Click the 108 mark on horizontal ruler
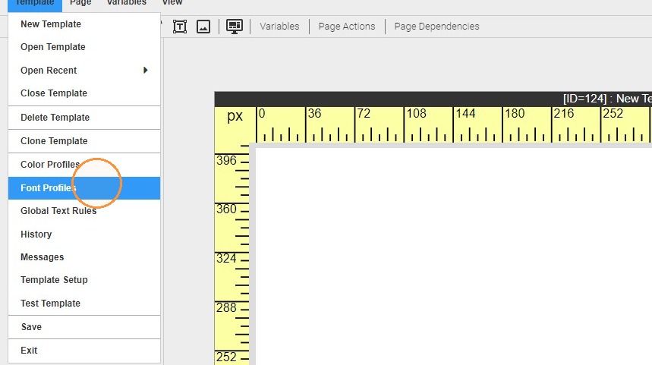 click(417, 114)
